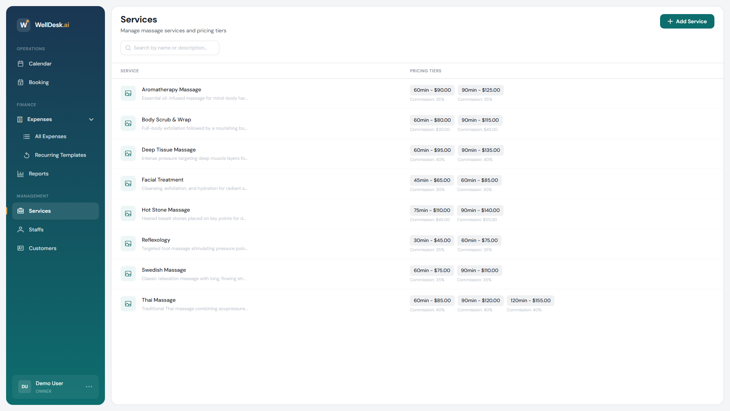
Task: Collapse the Expenses section chevron
Action: (91, 119)
